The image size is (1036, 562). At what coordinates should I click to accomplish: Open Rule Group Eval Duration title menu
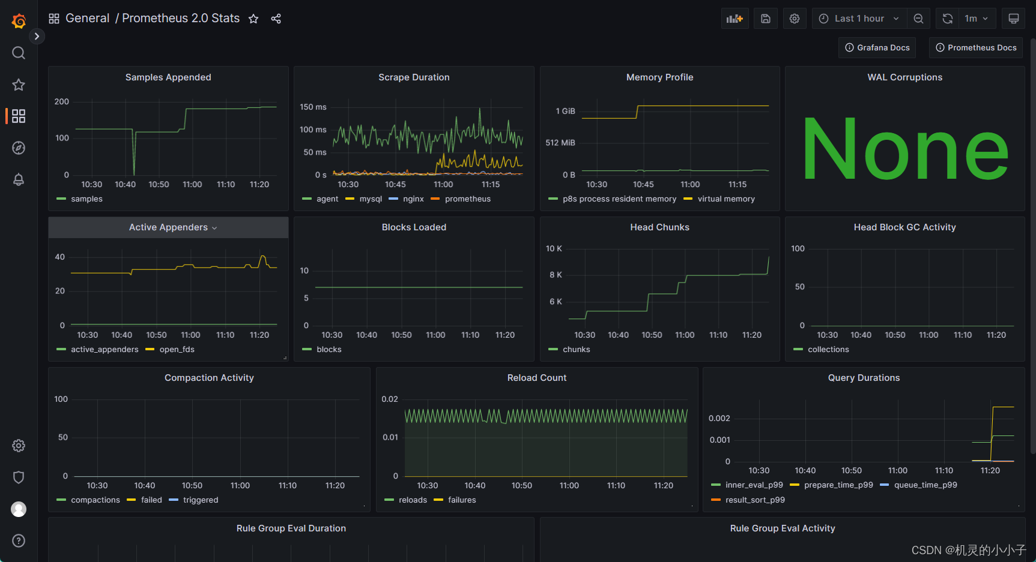[x=291, y=528]
